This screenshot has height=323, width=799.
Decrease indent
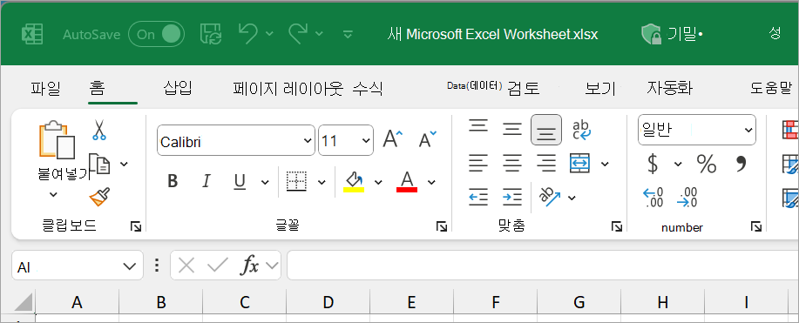click(x=478, y=197)
